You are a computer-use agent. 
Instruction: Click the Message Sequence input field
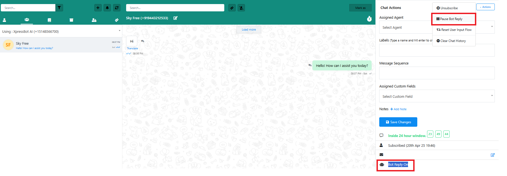(437, 73)
